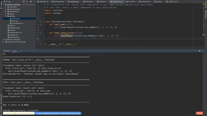Open the Project side tool window button
207x116 pixels.
[1, 5]
